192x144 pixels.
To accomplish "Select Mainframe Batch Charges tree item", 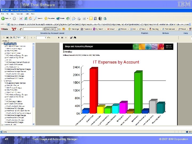I will tap(15, 106).
